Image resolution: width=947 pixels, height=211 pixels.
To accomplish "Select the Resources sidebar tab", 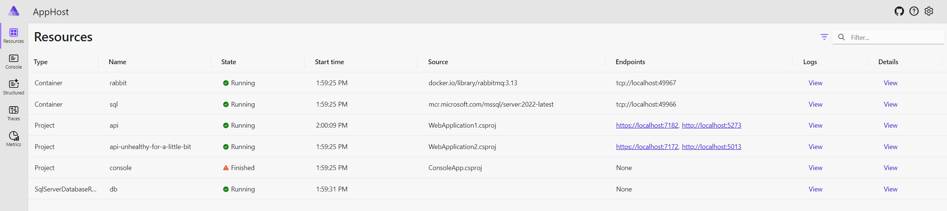I will pos(14,36).
